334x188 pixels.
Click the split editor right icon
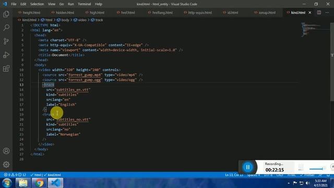(x=319, y=13)
